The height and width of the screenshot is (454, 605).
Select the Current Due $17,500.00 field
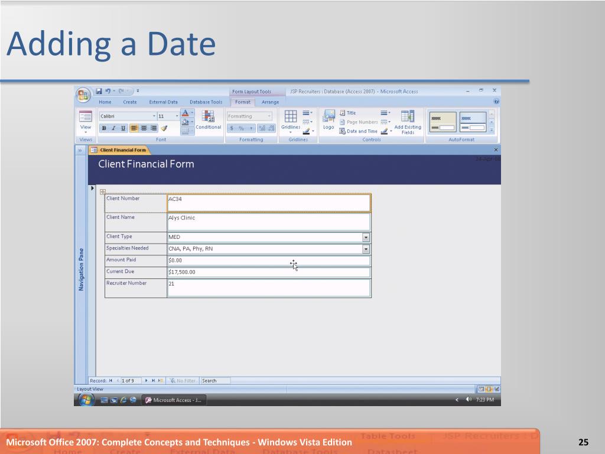269,272
